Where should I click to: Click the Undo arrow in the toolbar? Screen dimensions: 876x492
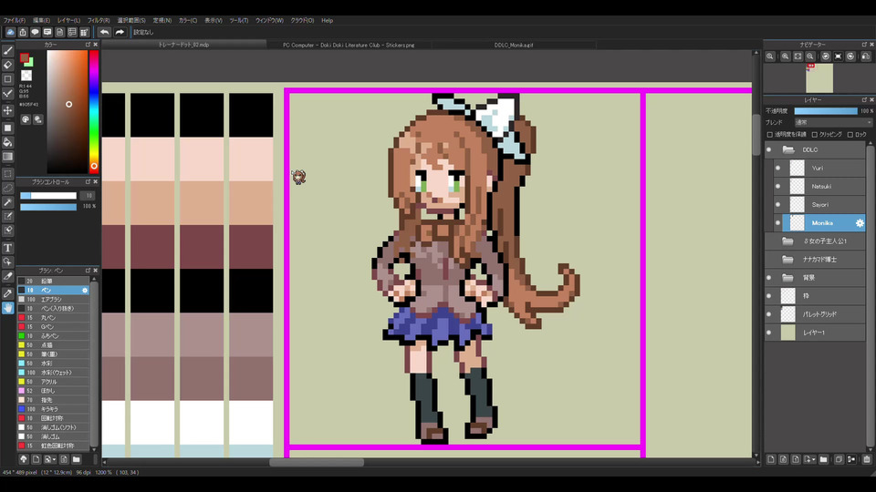click(x=104, y=33)
